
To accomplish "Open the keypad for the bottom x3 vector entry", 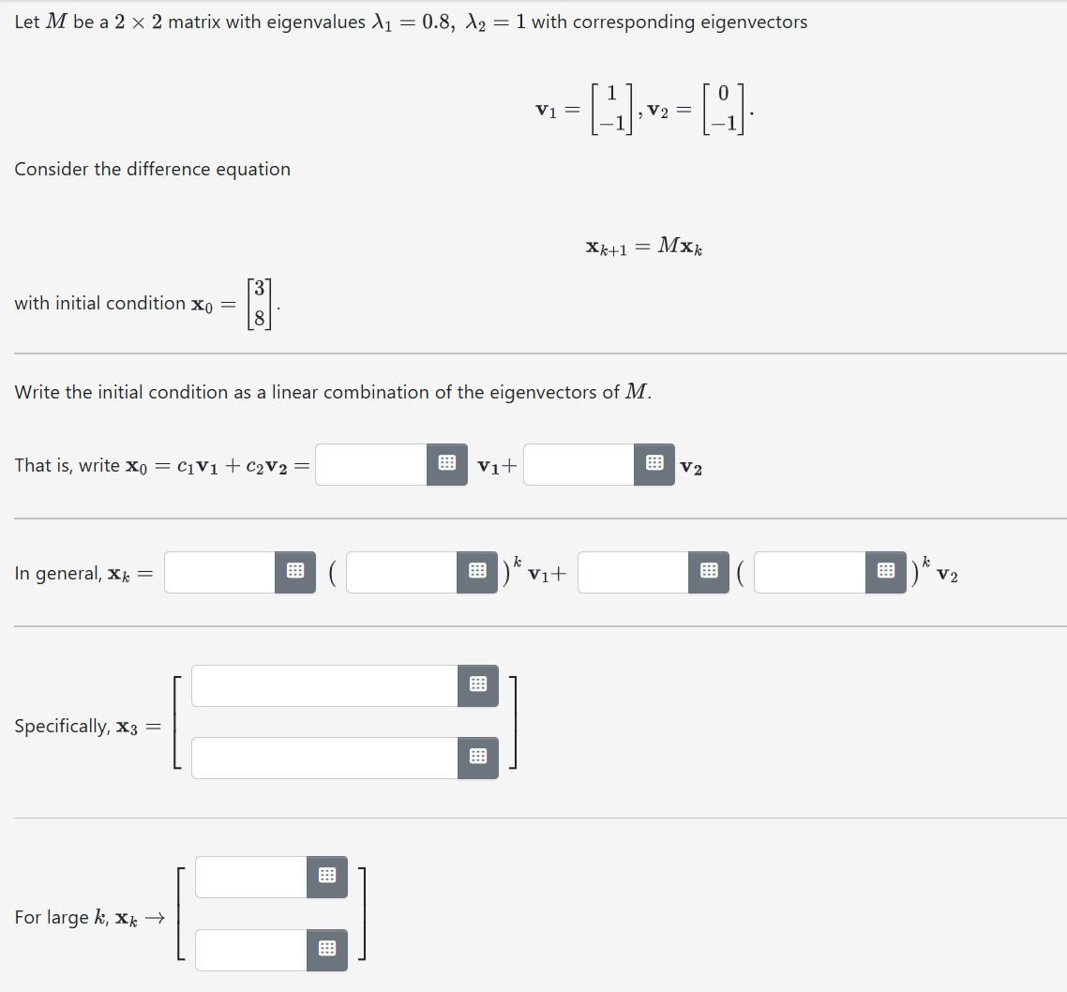I will click(478, 758).
